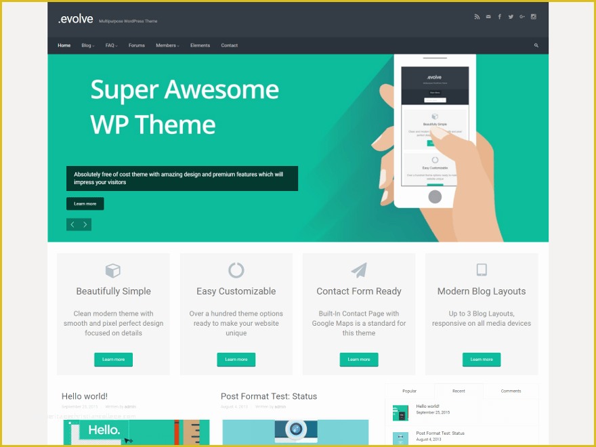Click the Hello world! thumbnail in Popular widget
596x447 pixels.
coord(400,413)
